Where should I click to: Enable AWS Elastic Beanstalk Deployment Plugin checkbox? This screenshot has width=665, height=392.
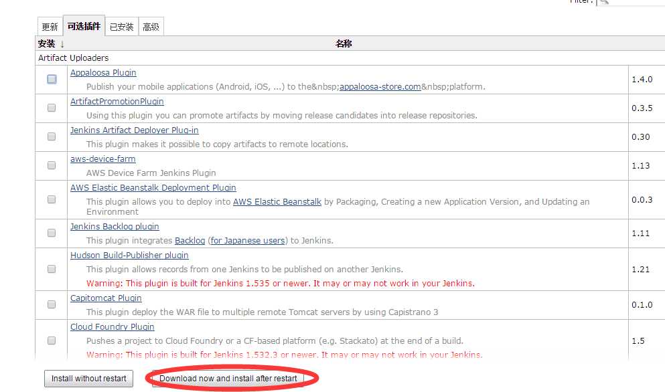pyautogui.click(x=52, y=199)
